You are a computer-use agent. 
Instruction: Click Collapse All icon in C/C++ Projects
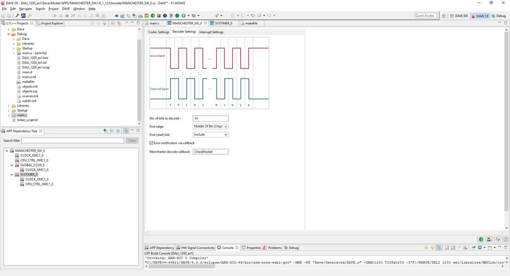pos(113,23)
